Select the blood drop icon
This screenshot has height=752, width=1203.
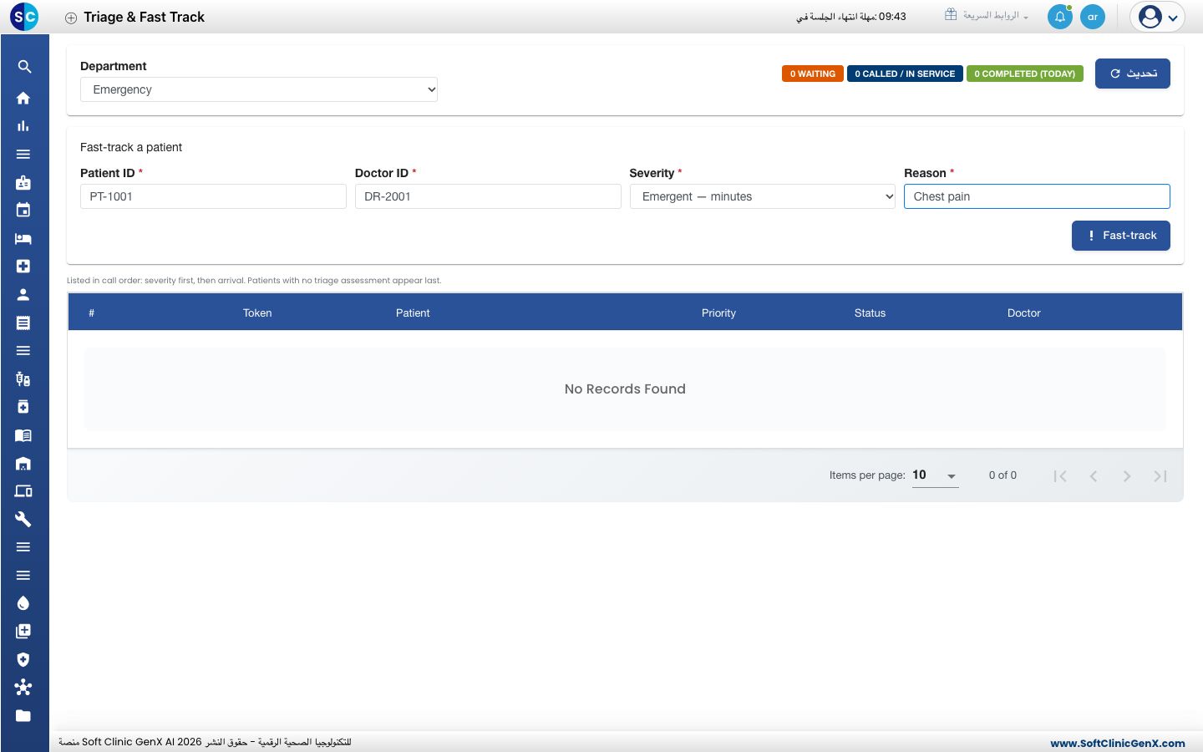pos(23,603)
